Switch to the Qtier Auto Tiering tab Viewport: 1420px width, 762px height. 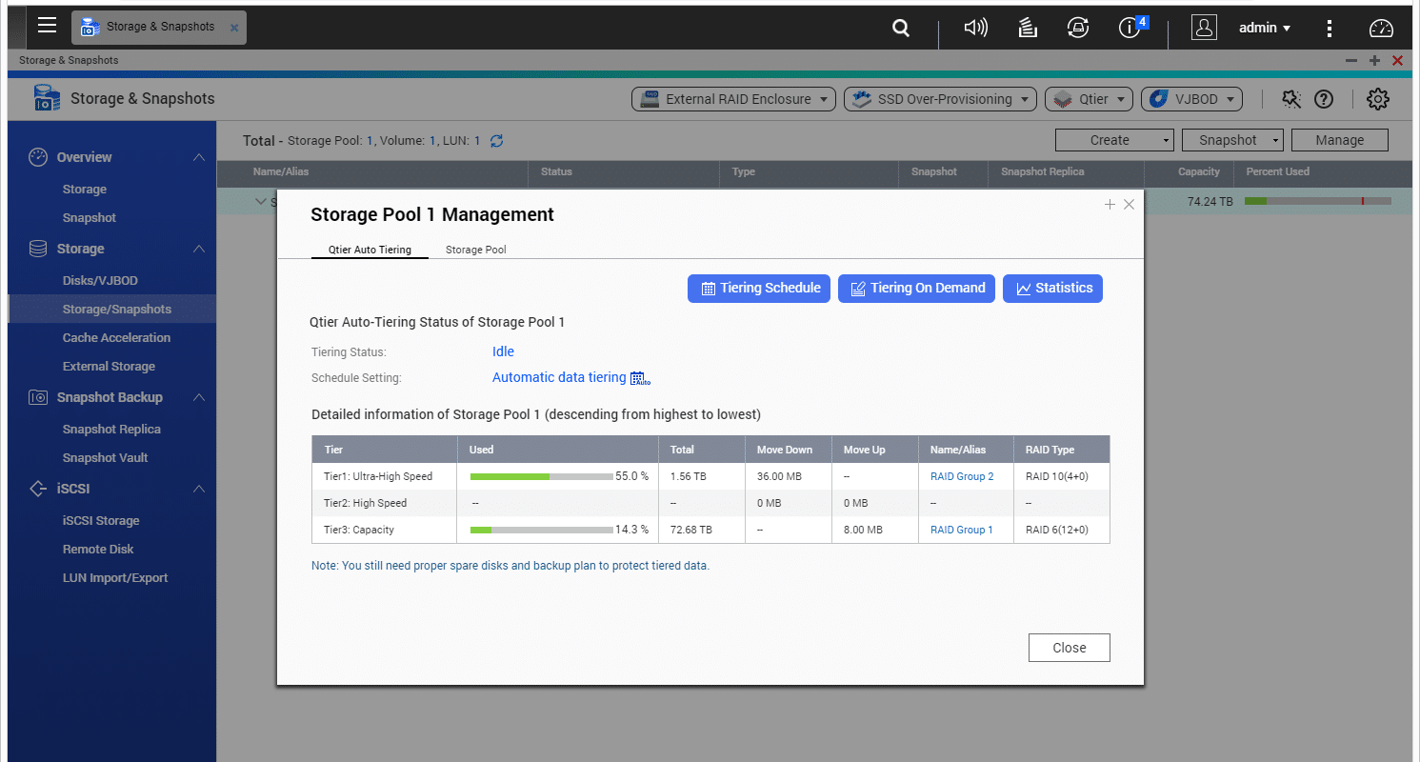pyautogui.click(x=370, y=250)
